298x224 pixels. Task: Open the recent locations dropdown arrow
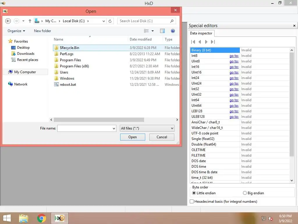pyautogui.click(x=23, y=21)
